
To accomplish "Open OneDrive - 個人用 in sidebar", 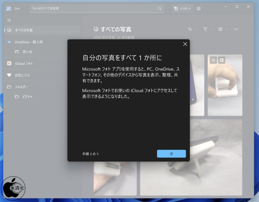I will [x=29, y=42].
